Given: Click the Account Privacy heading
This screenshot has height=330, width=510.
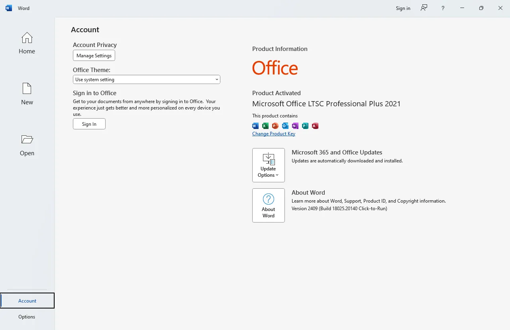Looking at the screenshot, I should pyautogui.click(x=95, y=45).
